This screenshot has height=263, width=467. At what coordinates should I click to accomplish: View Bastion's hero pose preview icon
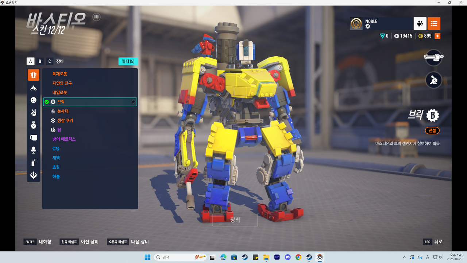tap(434, 80)
